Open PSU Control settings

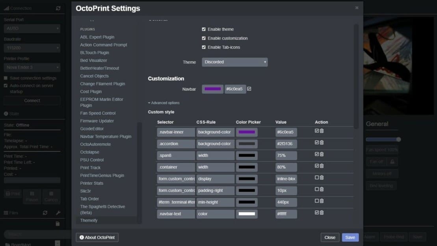pyautogui.click(x=92, y=160)
